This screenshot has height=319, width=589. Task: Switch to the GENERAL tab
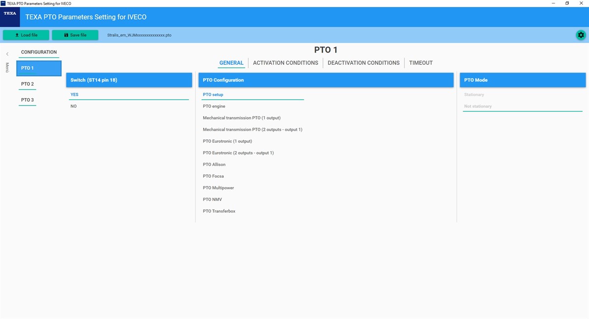(231, 63)
